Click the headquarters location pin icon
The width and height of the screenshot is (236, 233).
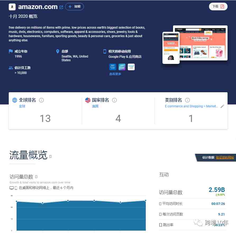(x=57, y=51)
